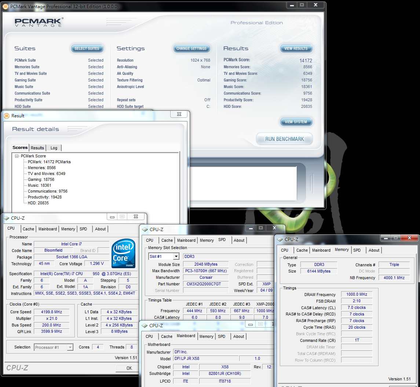
Task: Select Memory tab in the Mainboard CPU-Z window
Action: [206, 336]
